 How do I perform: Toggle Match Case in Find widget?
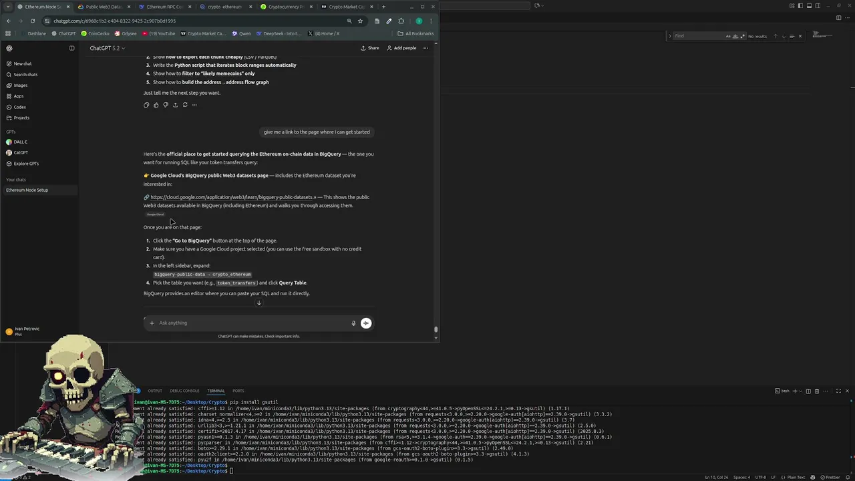click(727, 36)
